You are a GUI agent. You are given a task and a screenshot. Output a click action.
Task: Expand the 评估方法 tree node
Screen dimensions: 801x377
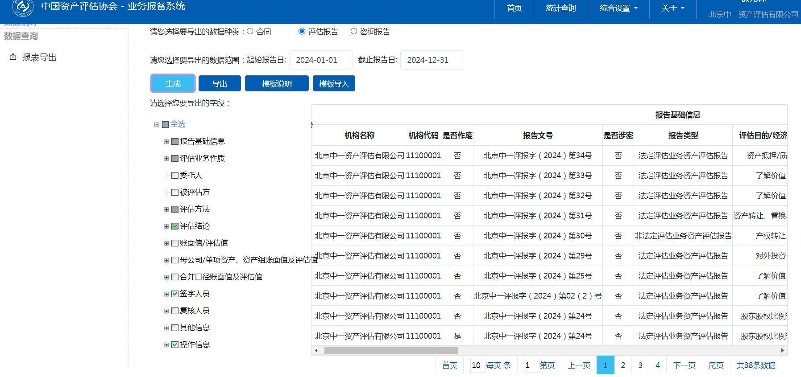[166, 209]
